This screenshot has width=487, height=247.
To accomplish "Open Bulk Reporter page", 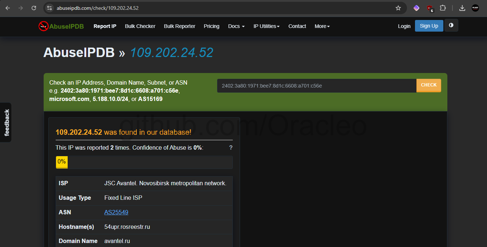I will (180, 26).
